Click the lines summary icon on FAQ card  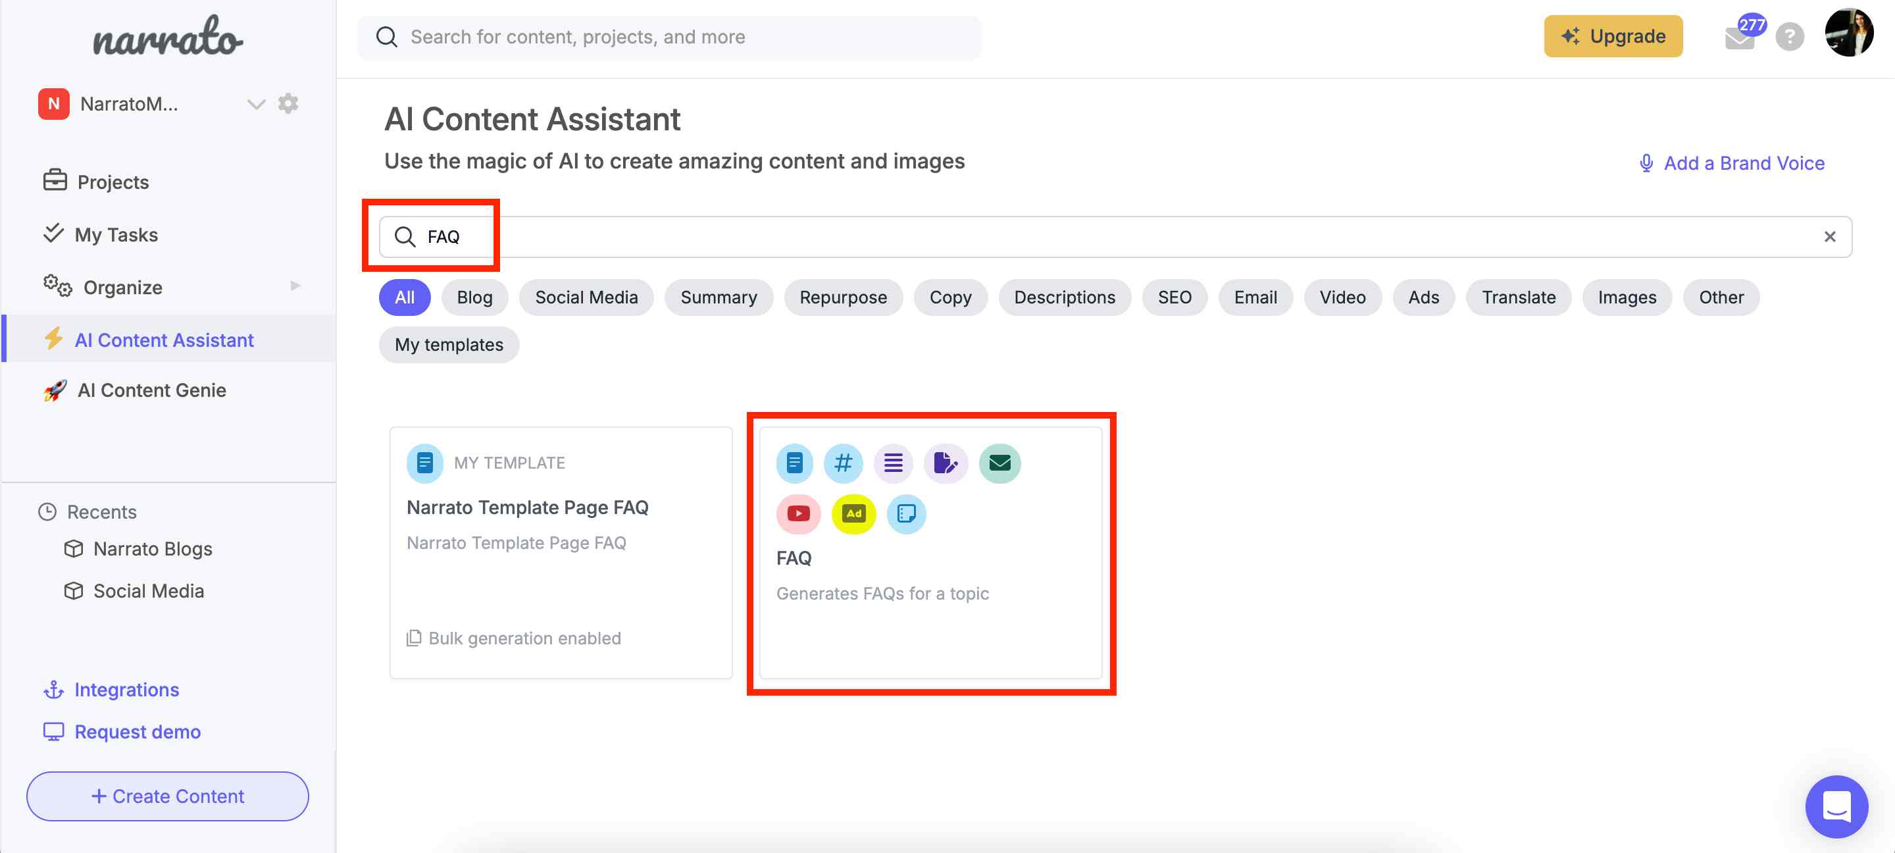893,463
